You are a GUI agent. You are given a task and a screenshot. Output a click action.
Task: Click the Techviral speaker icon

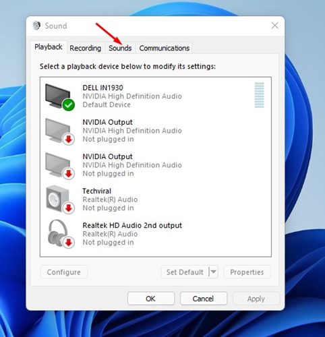coord(60,200)
